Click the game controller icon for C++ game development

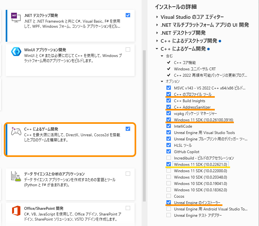16,131
